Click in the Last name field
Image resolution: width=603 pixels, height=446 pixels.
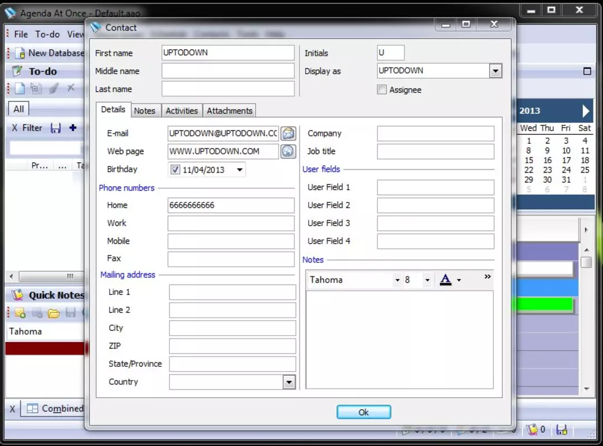(228, 89)
